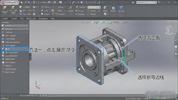This screenshot has width=178, height=100.
Task: Click the pencil edit icon on Cefhrase row
Action: 27,29
